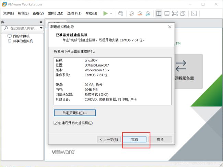223x167 pixels.
Task: Open the 查看(V) menu
Action: (x=38, y=13)
